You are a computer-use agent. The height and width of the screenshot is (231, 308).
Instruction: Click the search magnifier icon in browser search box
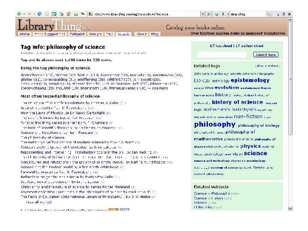point(269,14)
